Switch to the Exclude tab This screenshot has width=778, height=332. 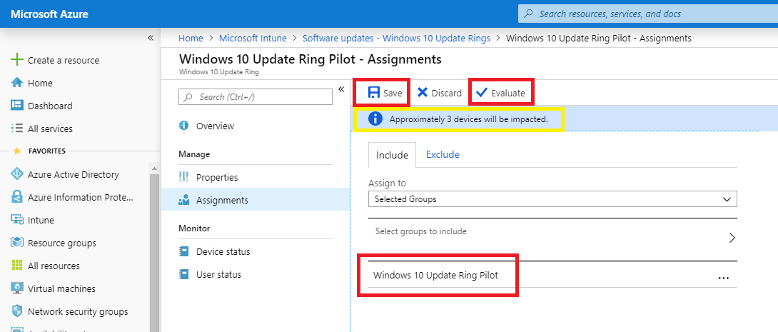(x=443, y=154)
